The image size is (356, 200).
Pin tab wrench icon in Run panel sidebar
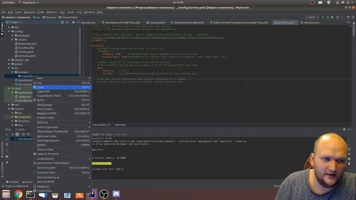point(7,163)
